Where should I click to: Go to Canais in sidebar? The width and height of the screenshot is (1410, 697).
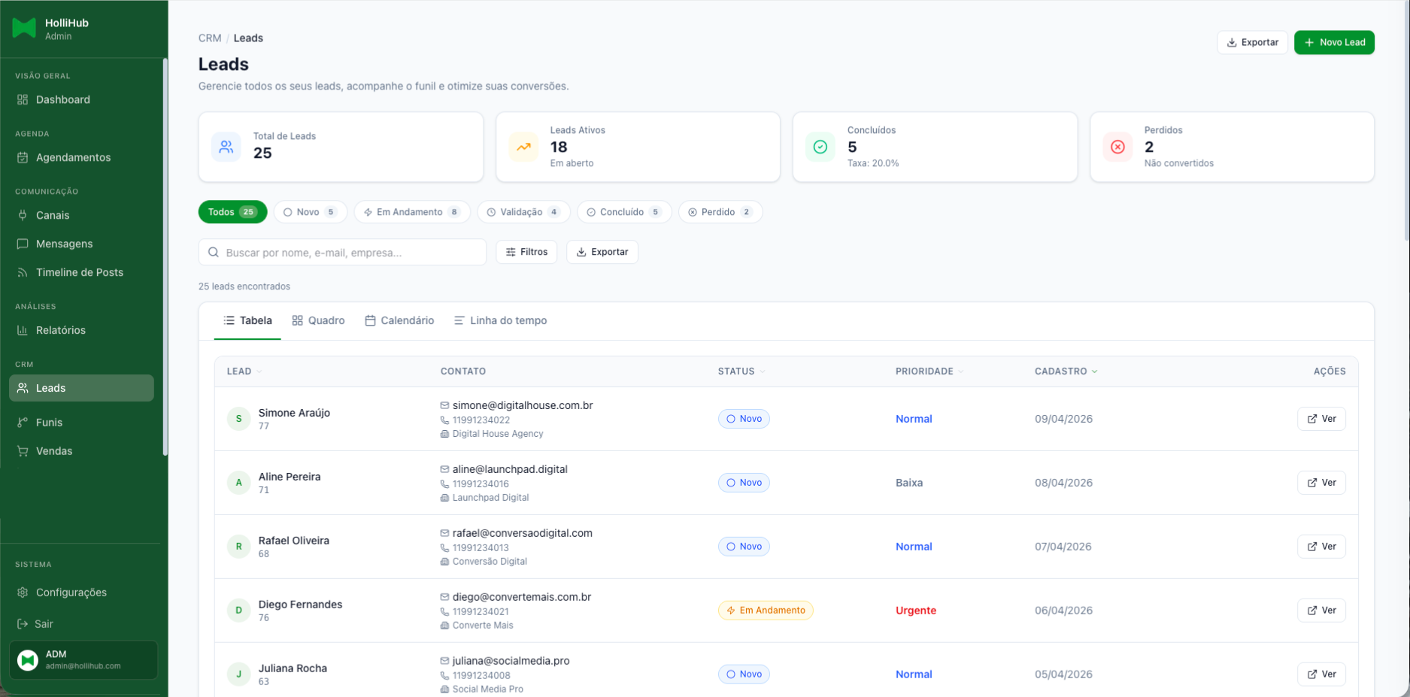point(52,215)
